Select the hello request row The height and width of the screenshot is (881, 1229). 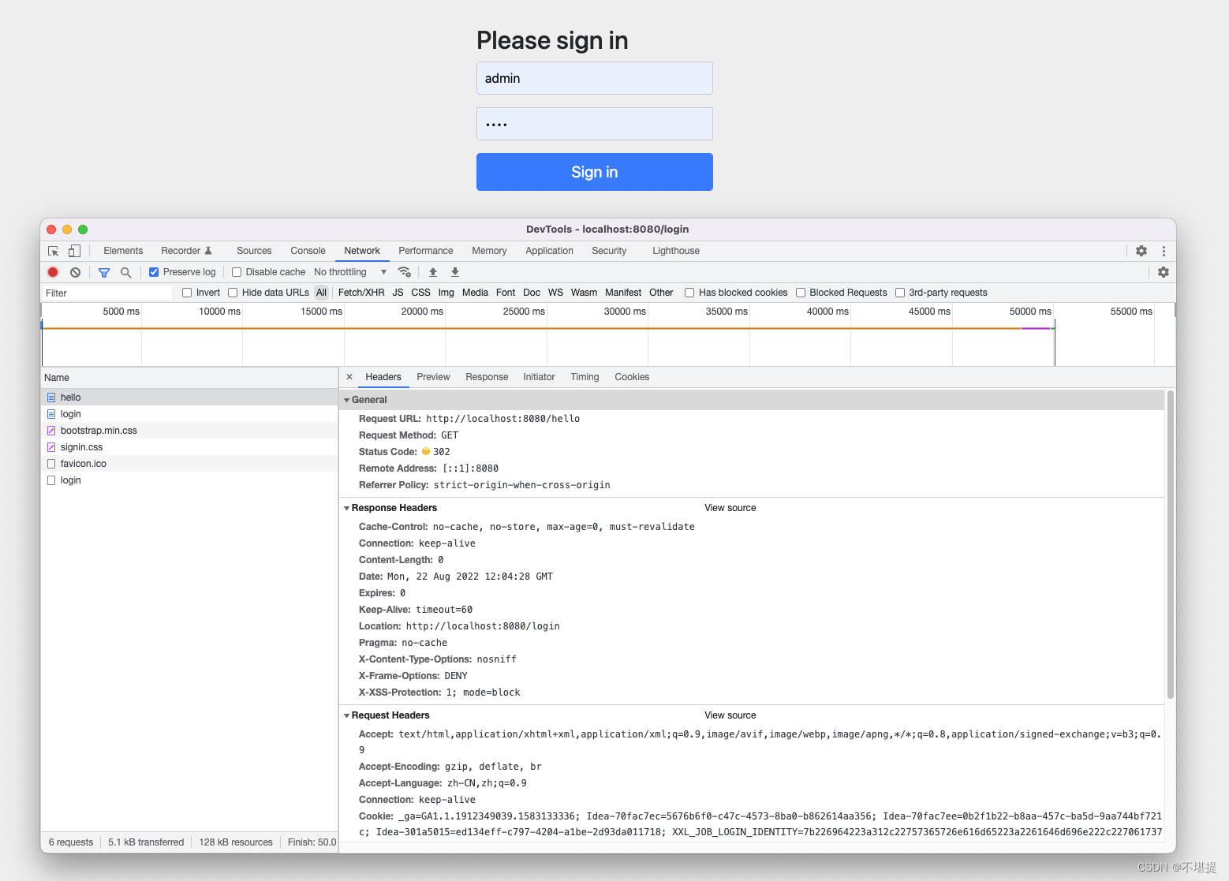[x=189, y=398]
